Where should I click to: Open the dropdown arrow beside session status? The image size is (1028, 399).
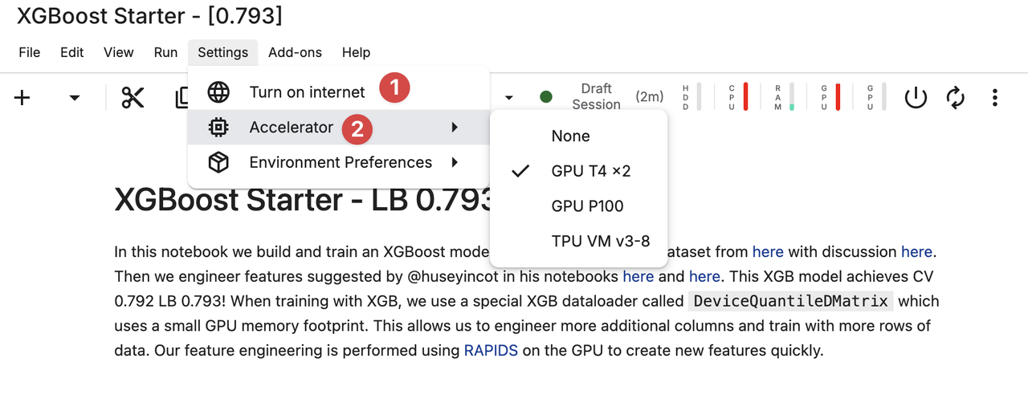tap(508, 98)
